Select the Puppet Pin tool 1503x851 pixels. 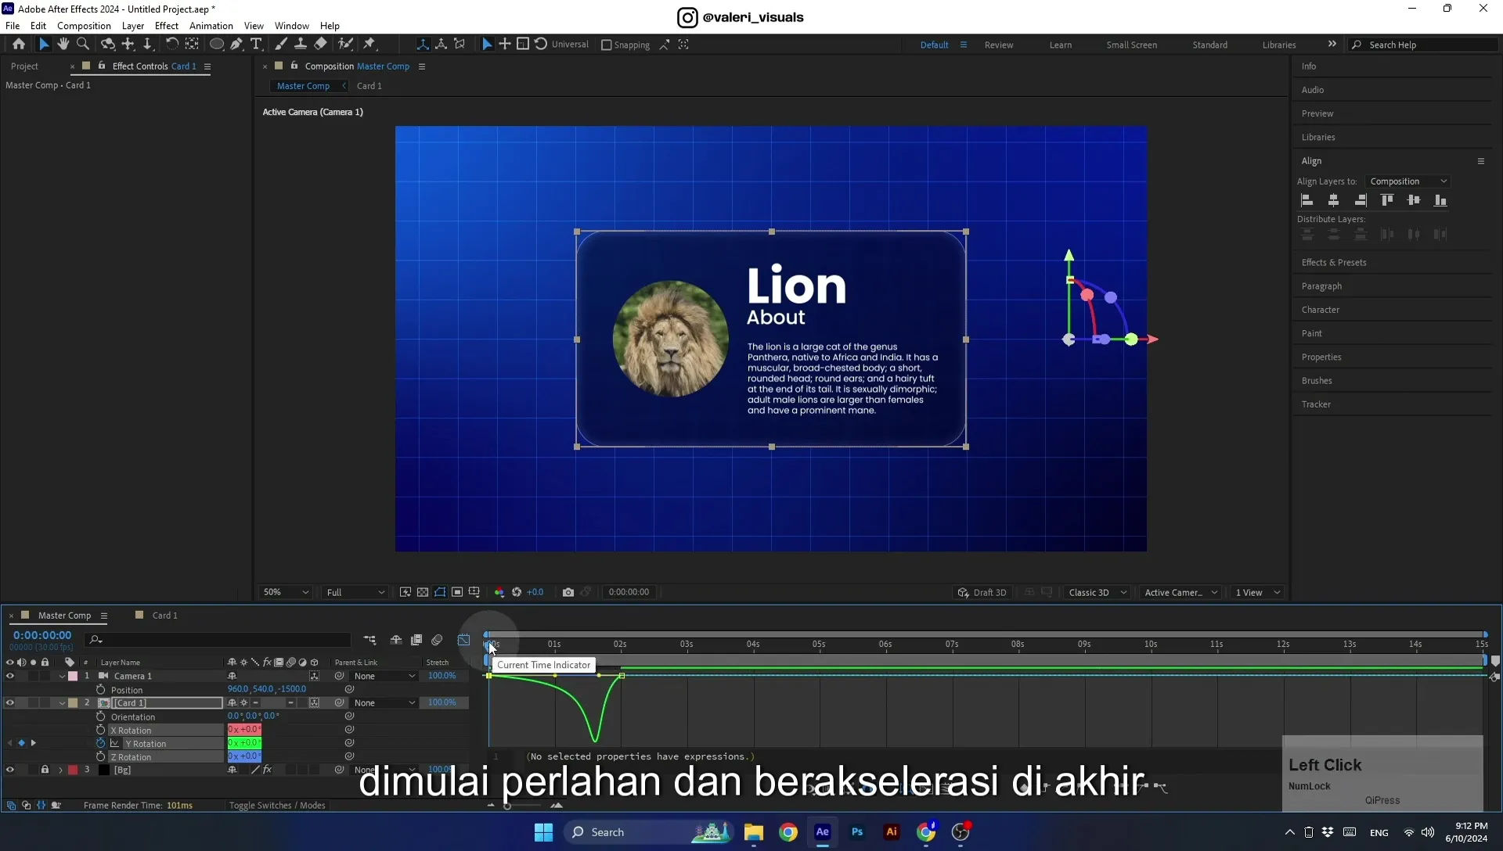369,45
